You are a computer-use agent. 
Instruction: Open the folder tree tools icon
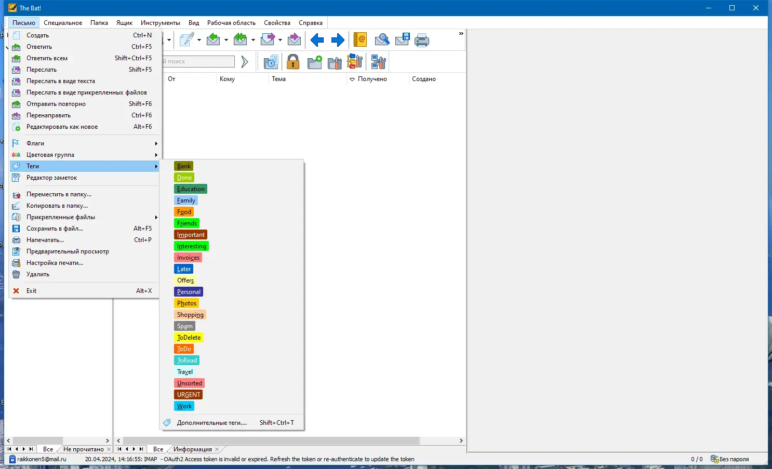pyautogui.click(x=355, y=62)
